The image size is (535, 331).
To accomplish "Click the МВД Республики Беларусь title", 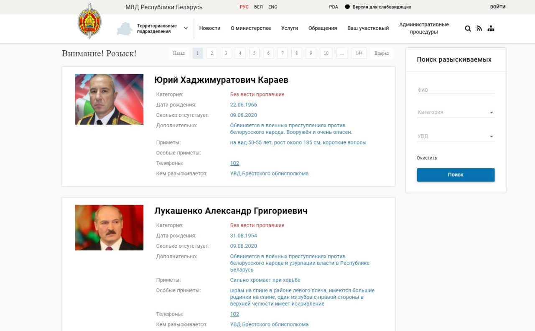I will tap(164, 7).
